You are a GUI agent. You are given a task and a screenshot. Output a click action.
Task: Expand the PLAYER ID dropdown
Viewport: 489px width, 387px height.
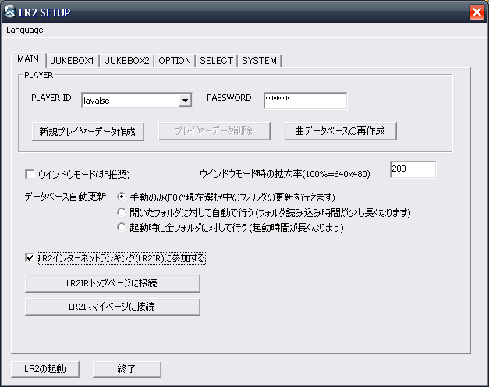(185, 100)
